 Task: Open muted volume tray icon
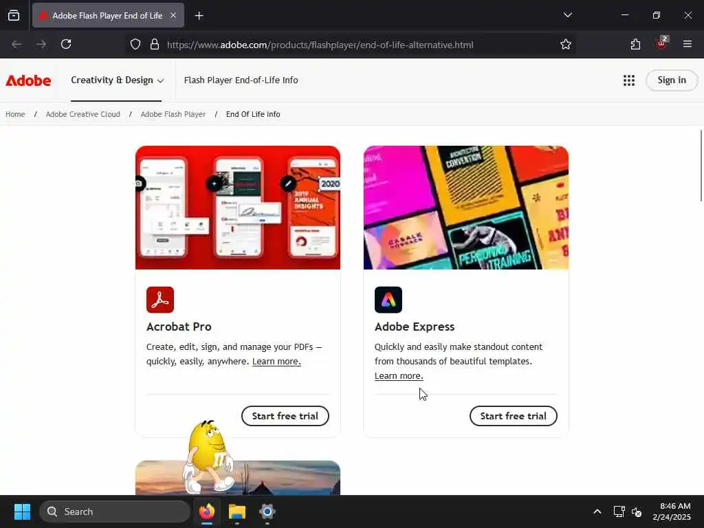pyautogui.click(x=637, y=511)
